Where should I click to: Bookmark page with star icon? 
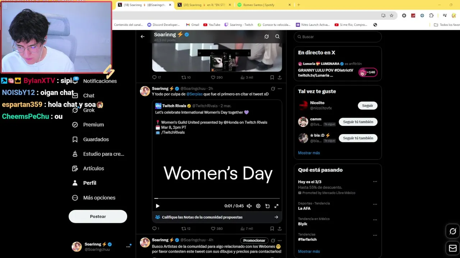[391, 15]
